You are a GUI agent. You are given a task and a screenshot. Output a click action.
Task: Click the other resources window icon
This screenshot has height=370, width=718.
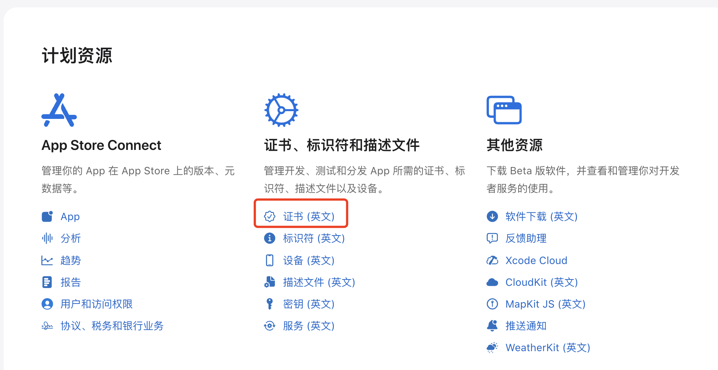click(x=504, y=110)
